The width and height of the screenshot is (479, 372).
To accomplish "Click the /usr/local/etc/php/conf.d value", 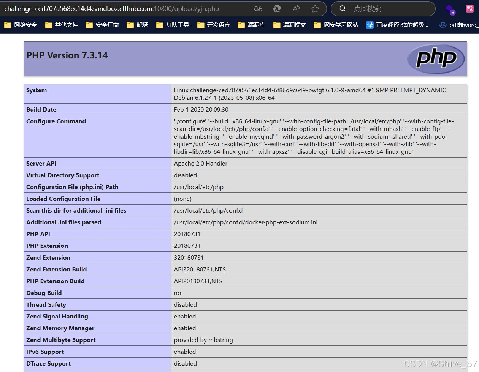I will pyautogui.click(x=208, y=211).
